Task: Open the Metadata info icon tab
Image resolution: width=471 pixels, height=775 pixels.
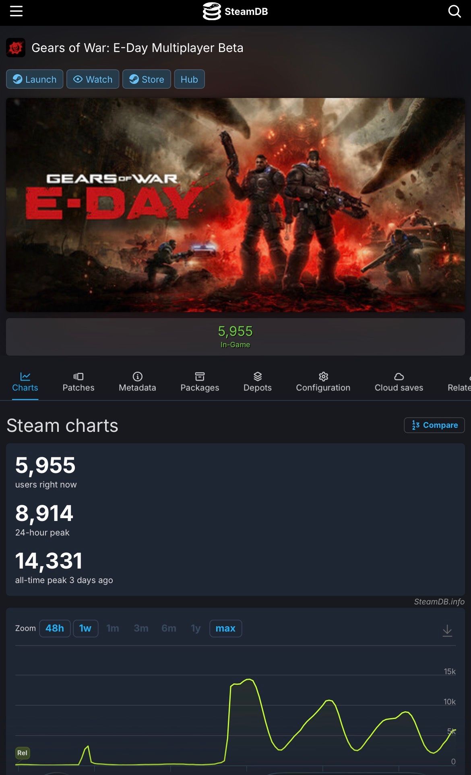Action: pyautogui.click(x=137, y=376)
